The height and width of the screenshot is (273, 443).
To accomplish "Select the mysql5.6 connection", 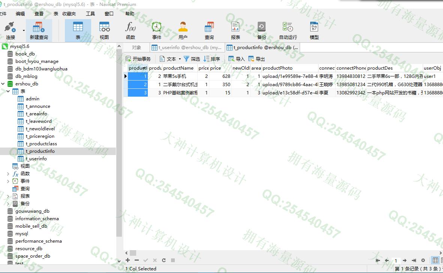I will click(20, 46).
